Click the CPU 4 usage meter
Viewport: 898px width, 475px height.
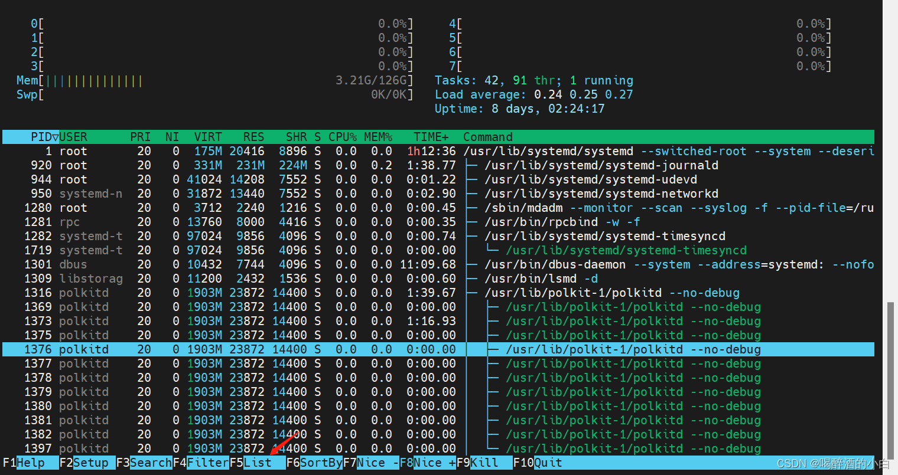coord(640,24)
